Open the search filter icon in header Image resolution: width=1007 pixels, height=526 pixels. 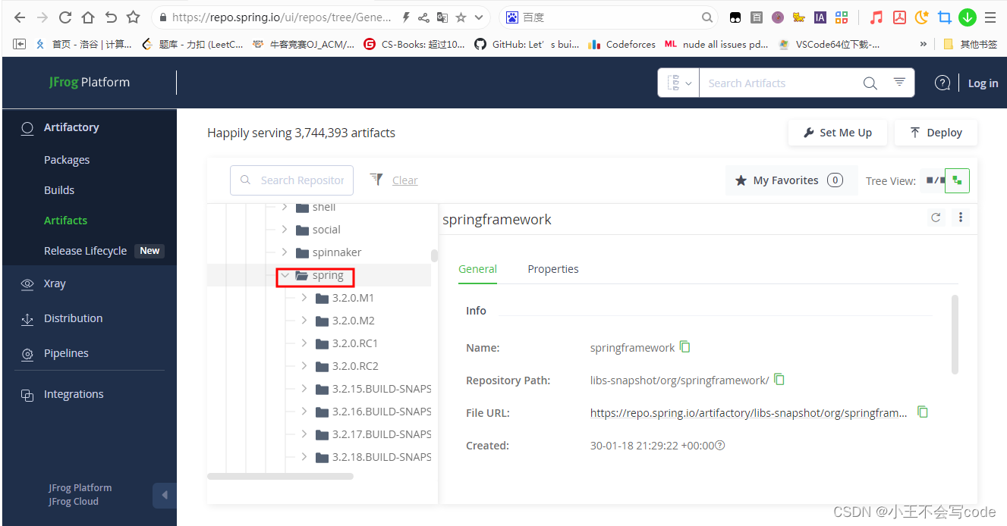pos(899,83)
